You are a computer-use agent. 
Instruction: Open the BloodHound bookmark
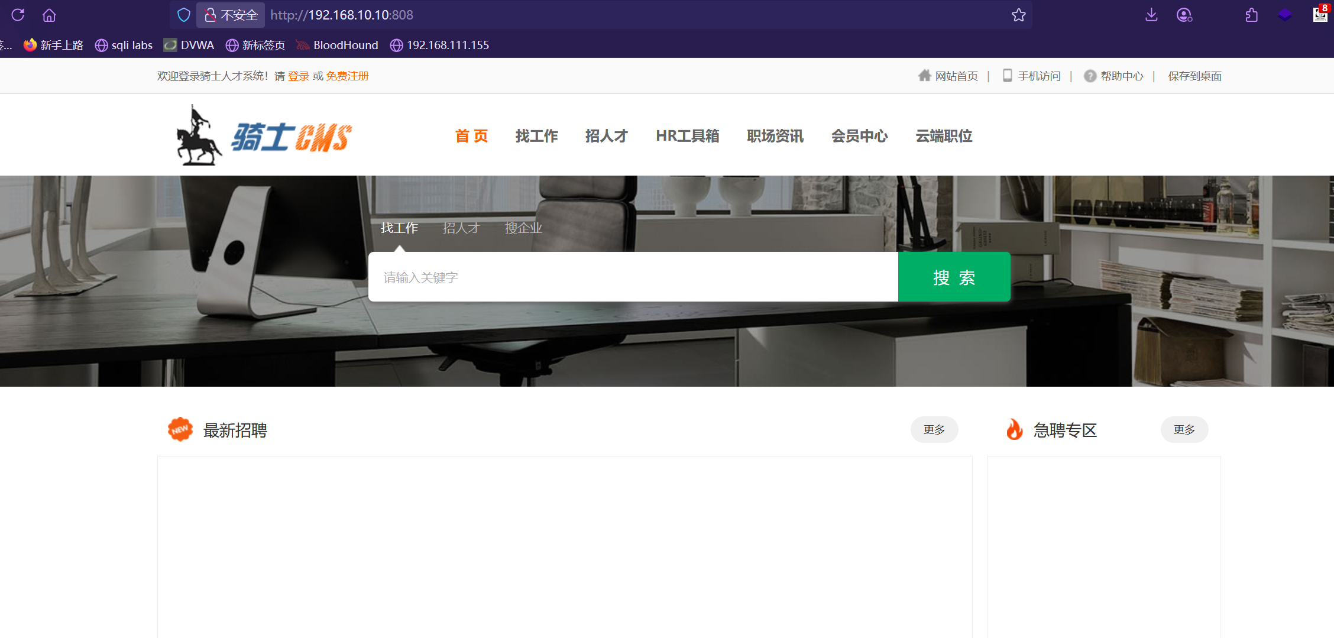(x=337, y=45)
